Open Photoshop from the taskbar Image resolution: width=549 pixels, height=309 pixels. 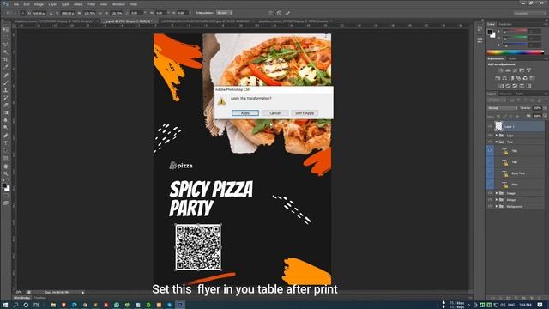180,305
